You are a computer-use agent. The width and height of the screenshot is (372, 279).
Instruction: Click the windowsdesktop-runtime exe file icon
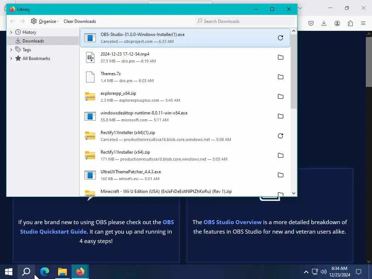pyautogui.click(x=90, y=116)
